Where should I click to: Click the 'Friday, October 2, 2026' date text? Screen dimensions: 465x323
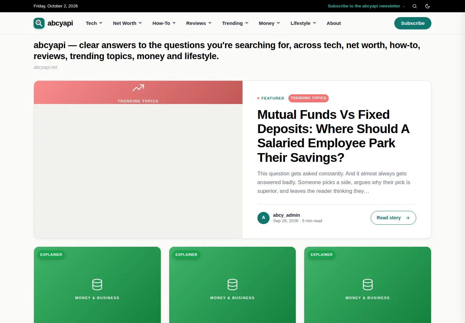tap(56, 6)
